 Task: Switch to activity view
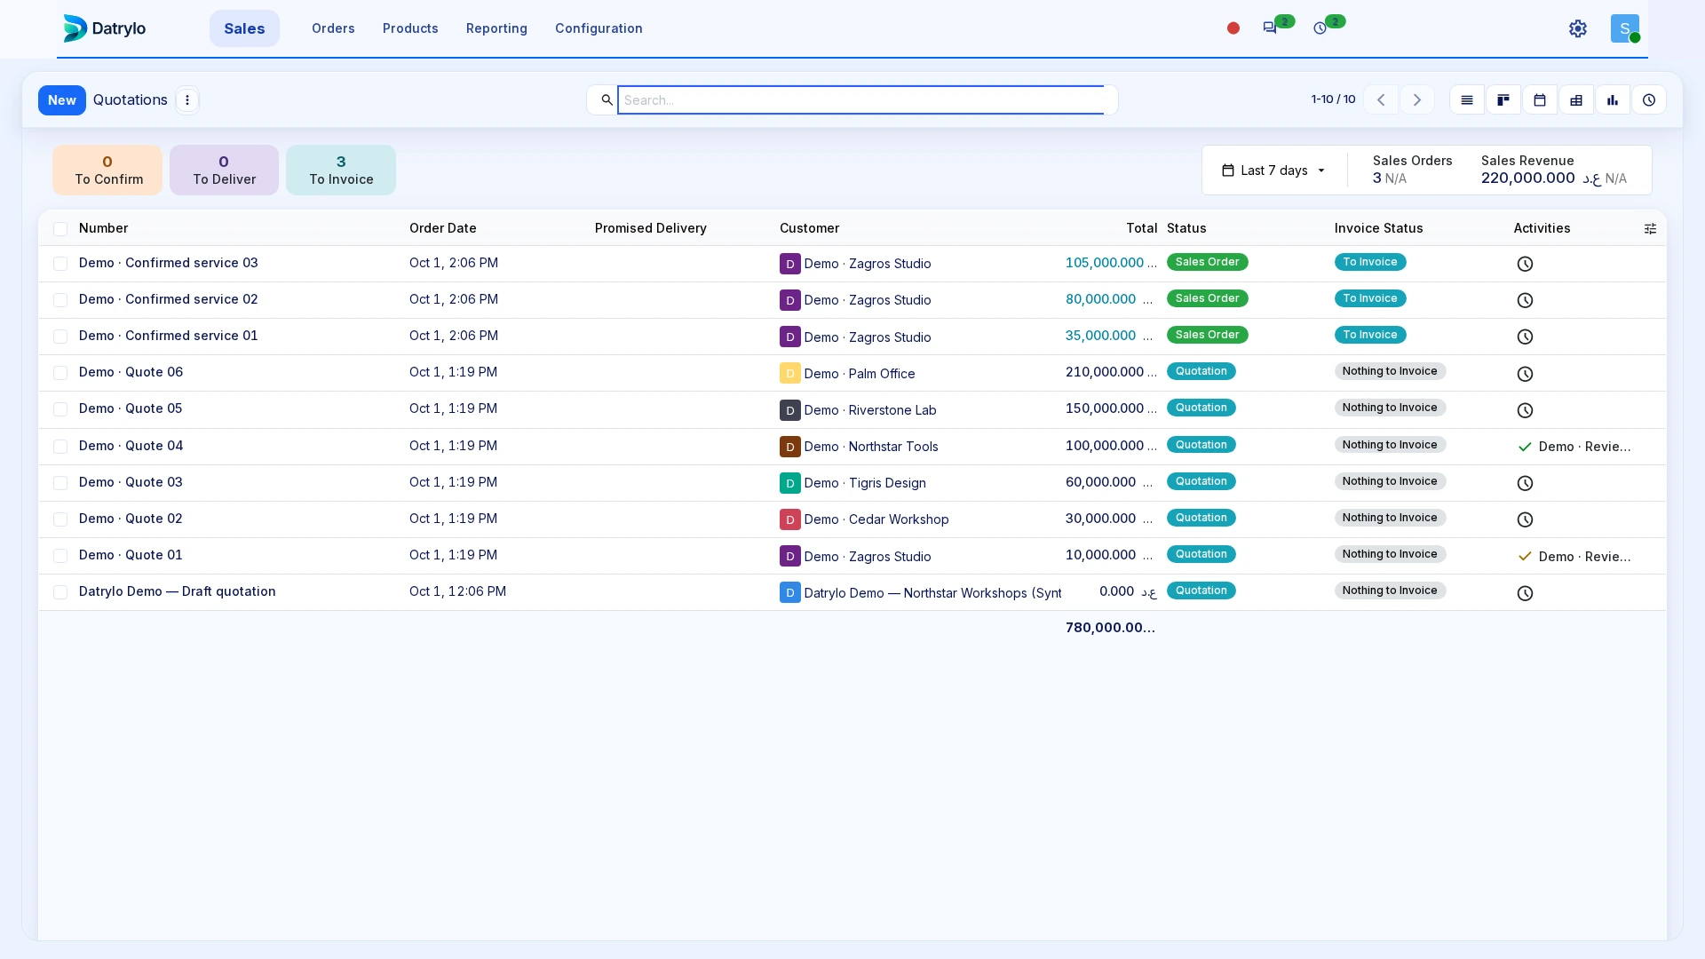coord(1649,100)
